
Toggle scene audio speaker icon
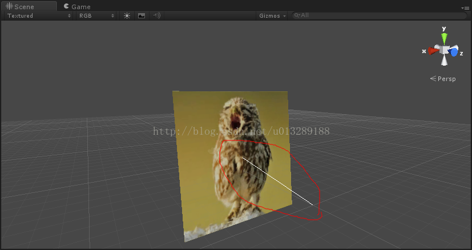(156, 15)
